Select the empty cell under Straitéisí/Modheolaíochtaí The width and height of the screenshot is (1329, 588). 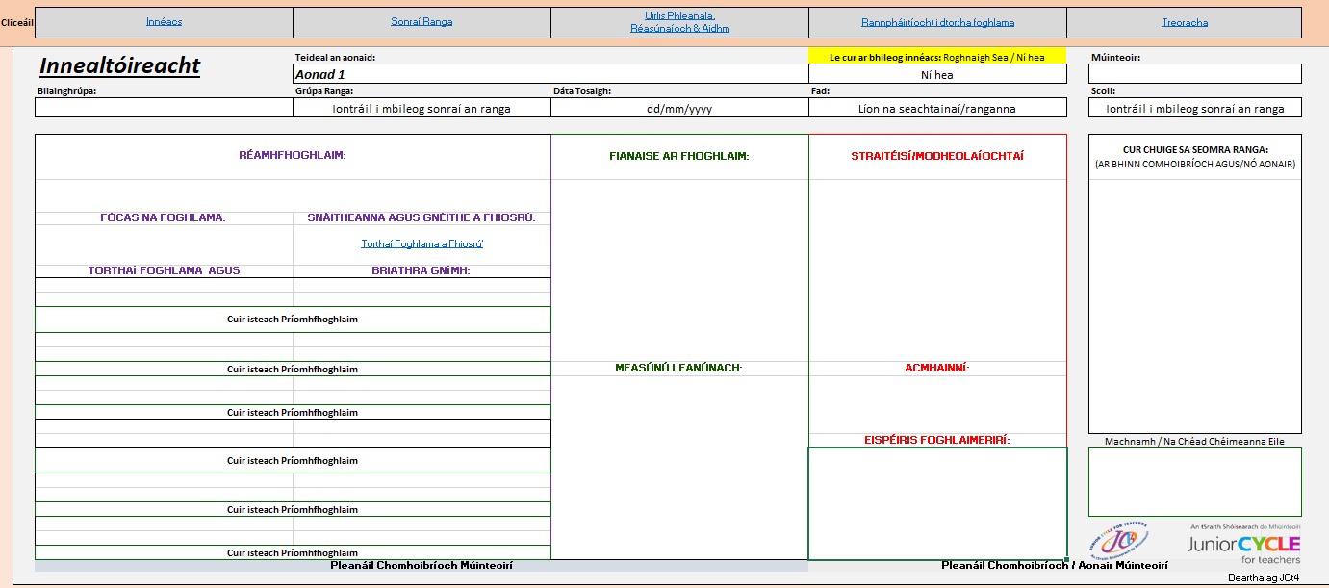[x=937, y=270]
